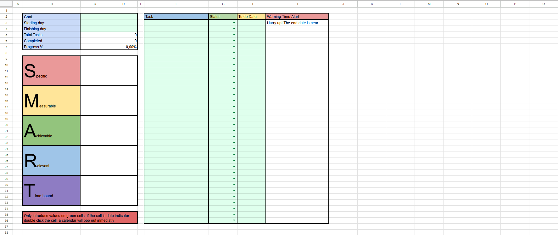Expand the Status dropdown arrow in row 10

(234, 65)
